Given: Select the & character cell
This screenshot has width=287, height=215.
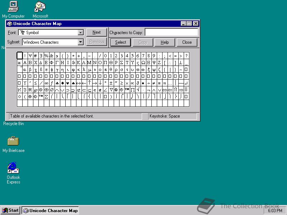Looking at the screenshot, I should tap(52, 56).
